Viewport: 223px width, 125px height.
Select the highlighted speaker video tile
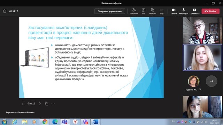tap(202, 58)
